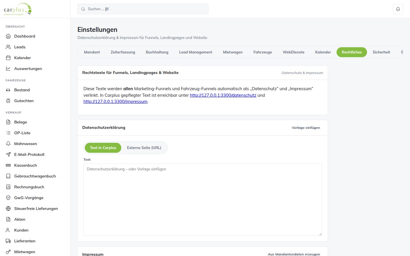Viewport: 410px width, 256px height.
Task: Click the Bestand car icon
Action: 8,90
